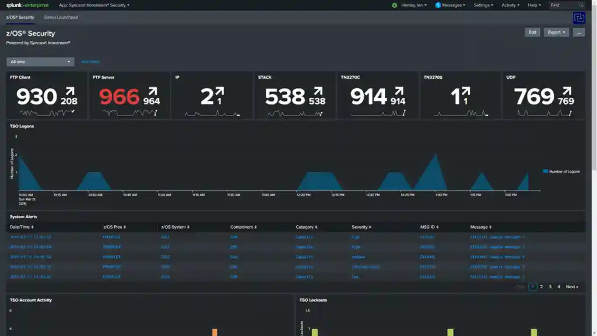Click the FTP Client sparkline
The image size is (597, 336).
click(x=47, y=113)
